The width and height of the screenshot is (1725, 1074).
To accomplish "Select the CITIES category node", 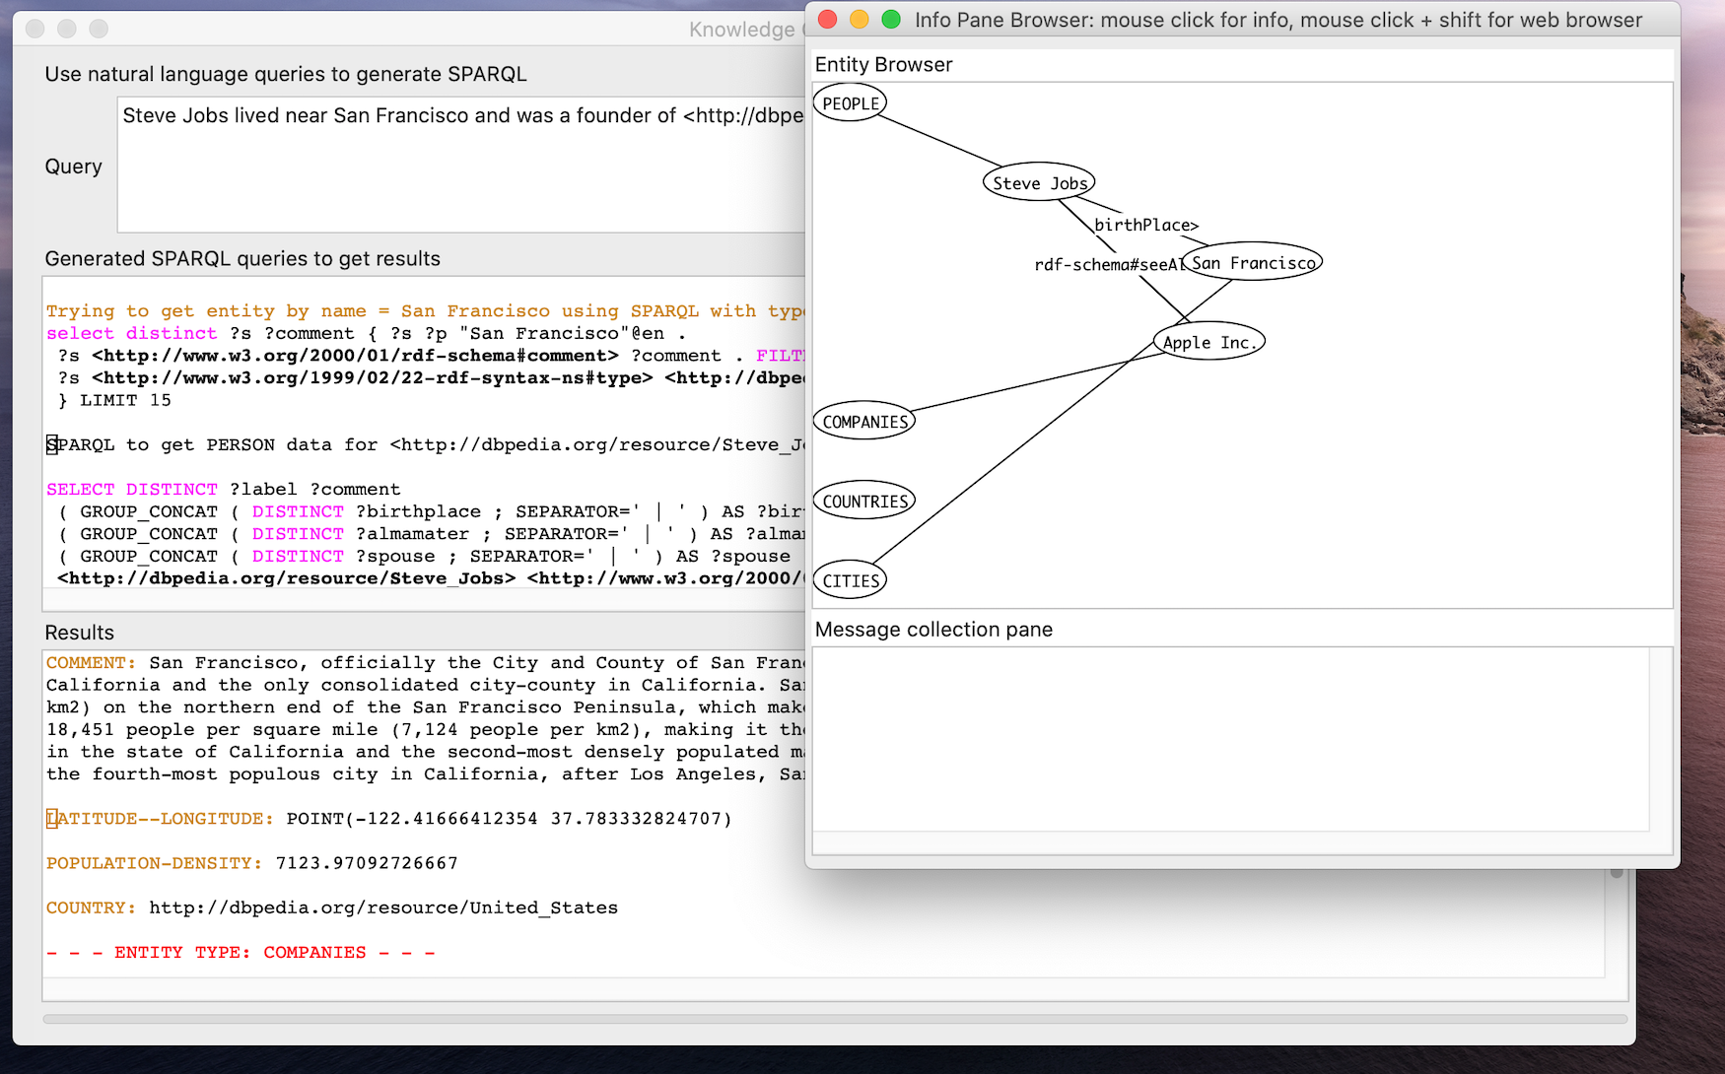I will (x=849, y=579).
